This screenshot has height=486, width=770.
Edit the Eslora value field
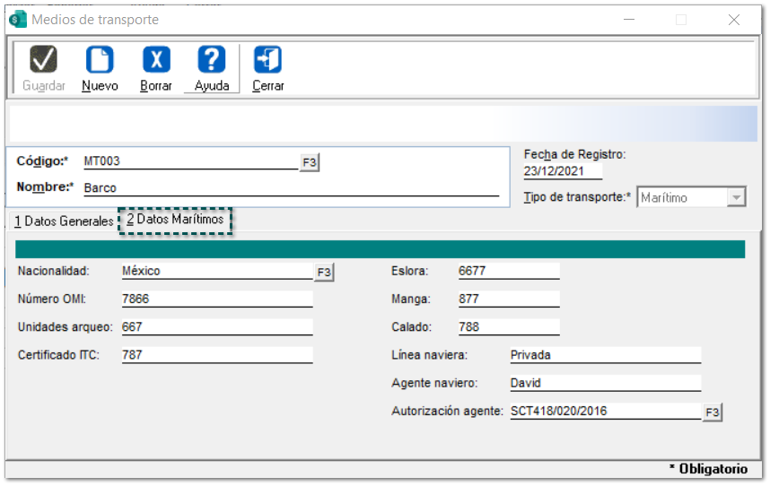point(507,272)
